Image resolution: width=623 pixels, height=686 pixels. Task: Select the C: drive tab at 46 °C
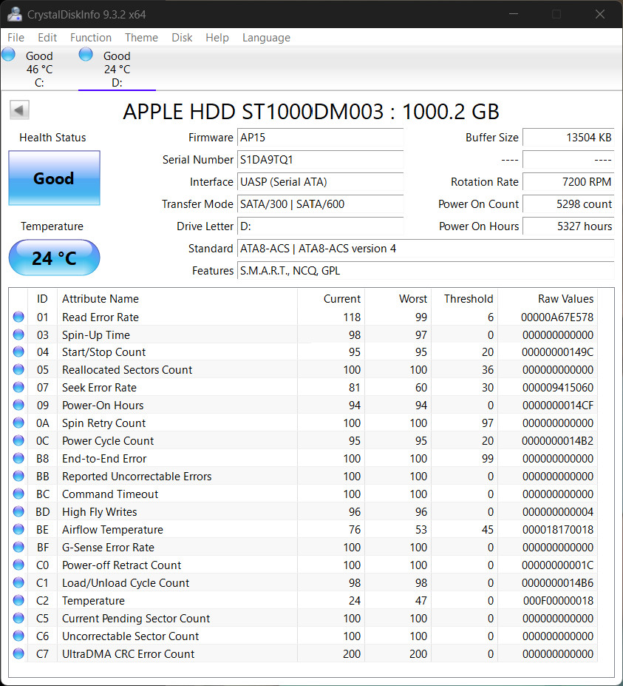pos(39,69)
